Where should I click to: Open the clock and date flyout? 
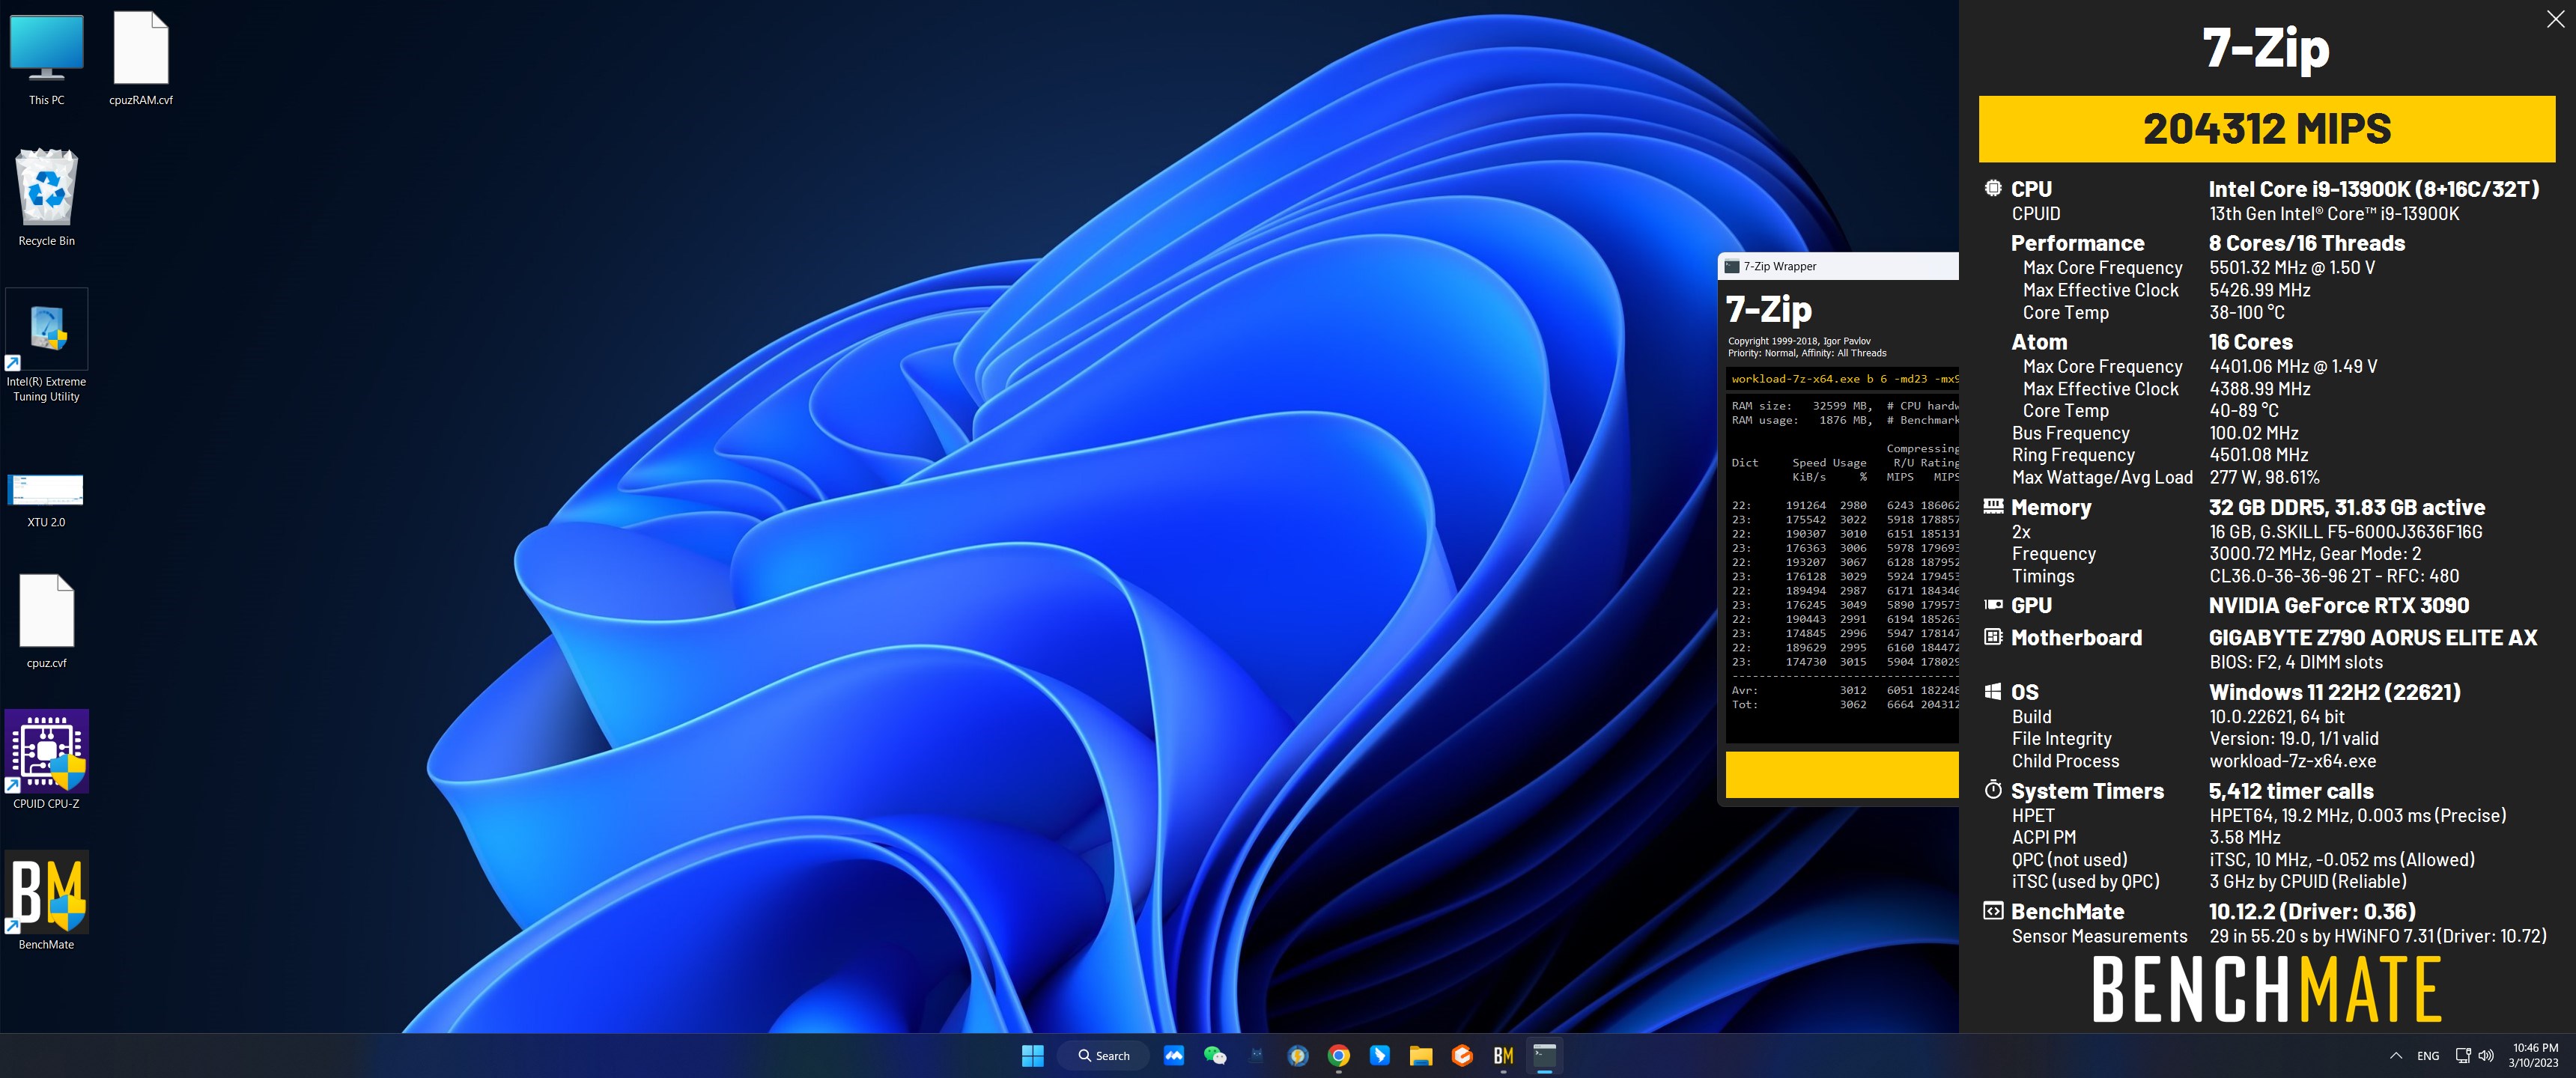click(2534, 1055)
